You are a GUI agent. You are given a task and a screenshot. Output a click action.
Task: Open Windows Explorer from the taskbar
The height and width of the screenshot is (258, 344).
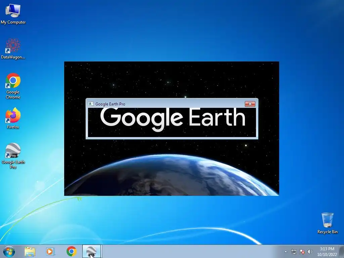[x=30, y=251]
